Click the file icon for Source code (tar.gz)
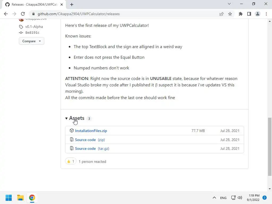This screenshot has width=272, height=204. [x=71, y=148]
